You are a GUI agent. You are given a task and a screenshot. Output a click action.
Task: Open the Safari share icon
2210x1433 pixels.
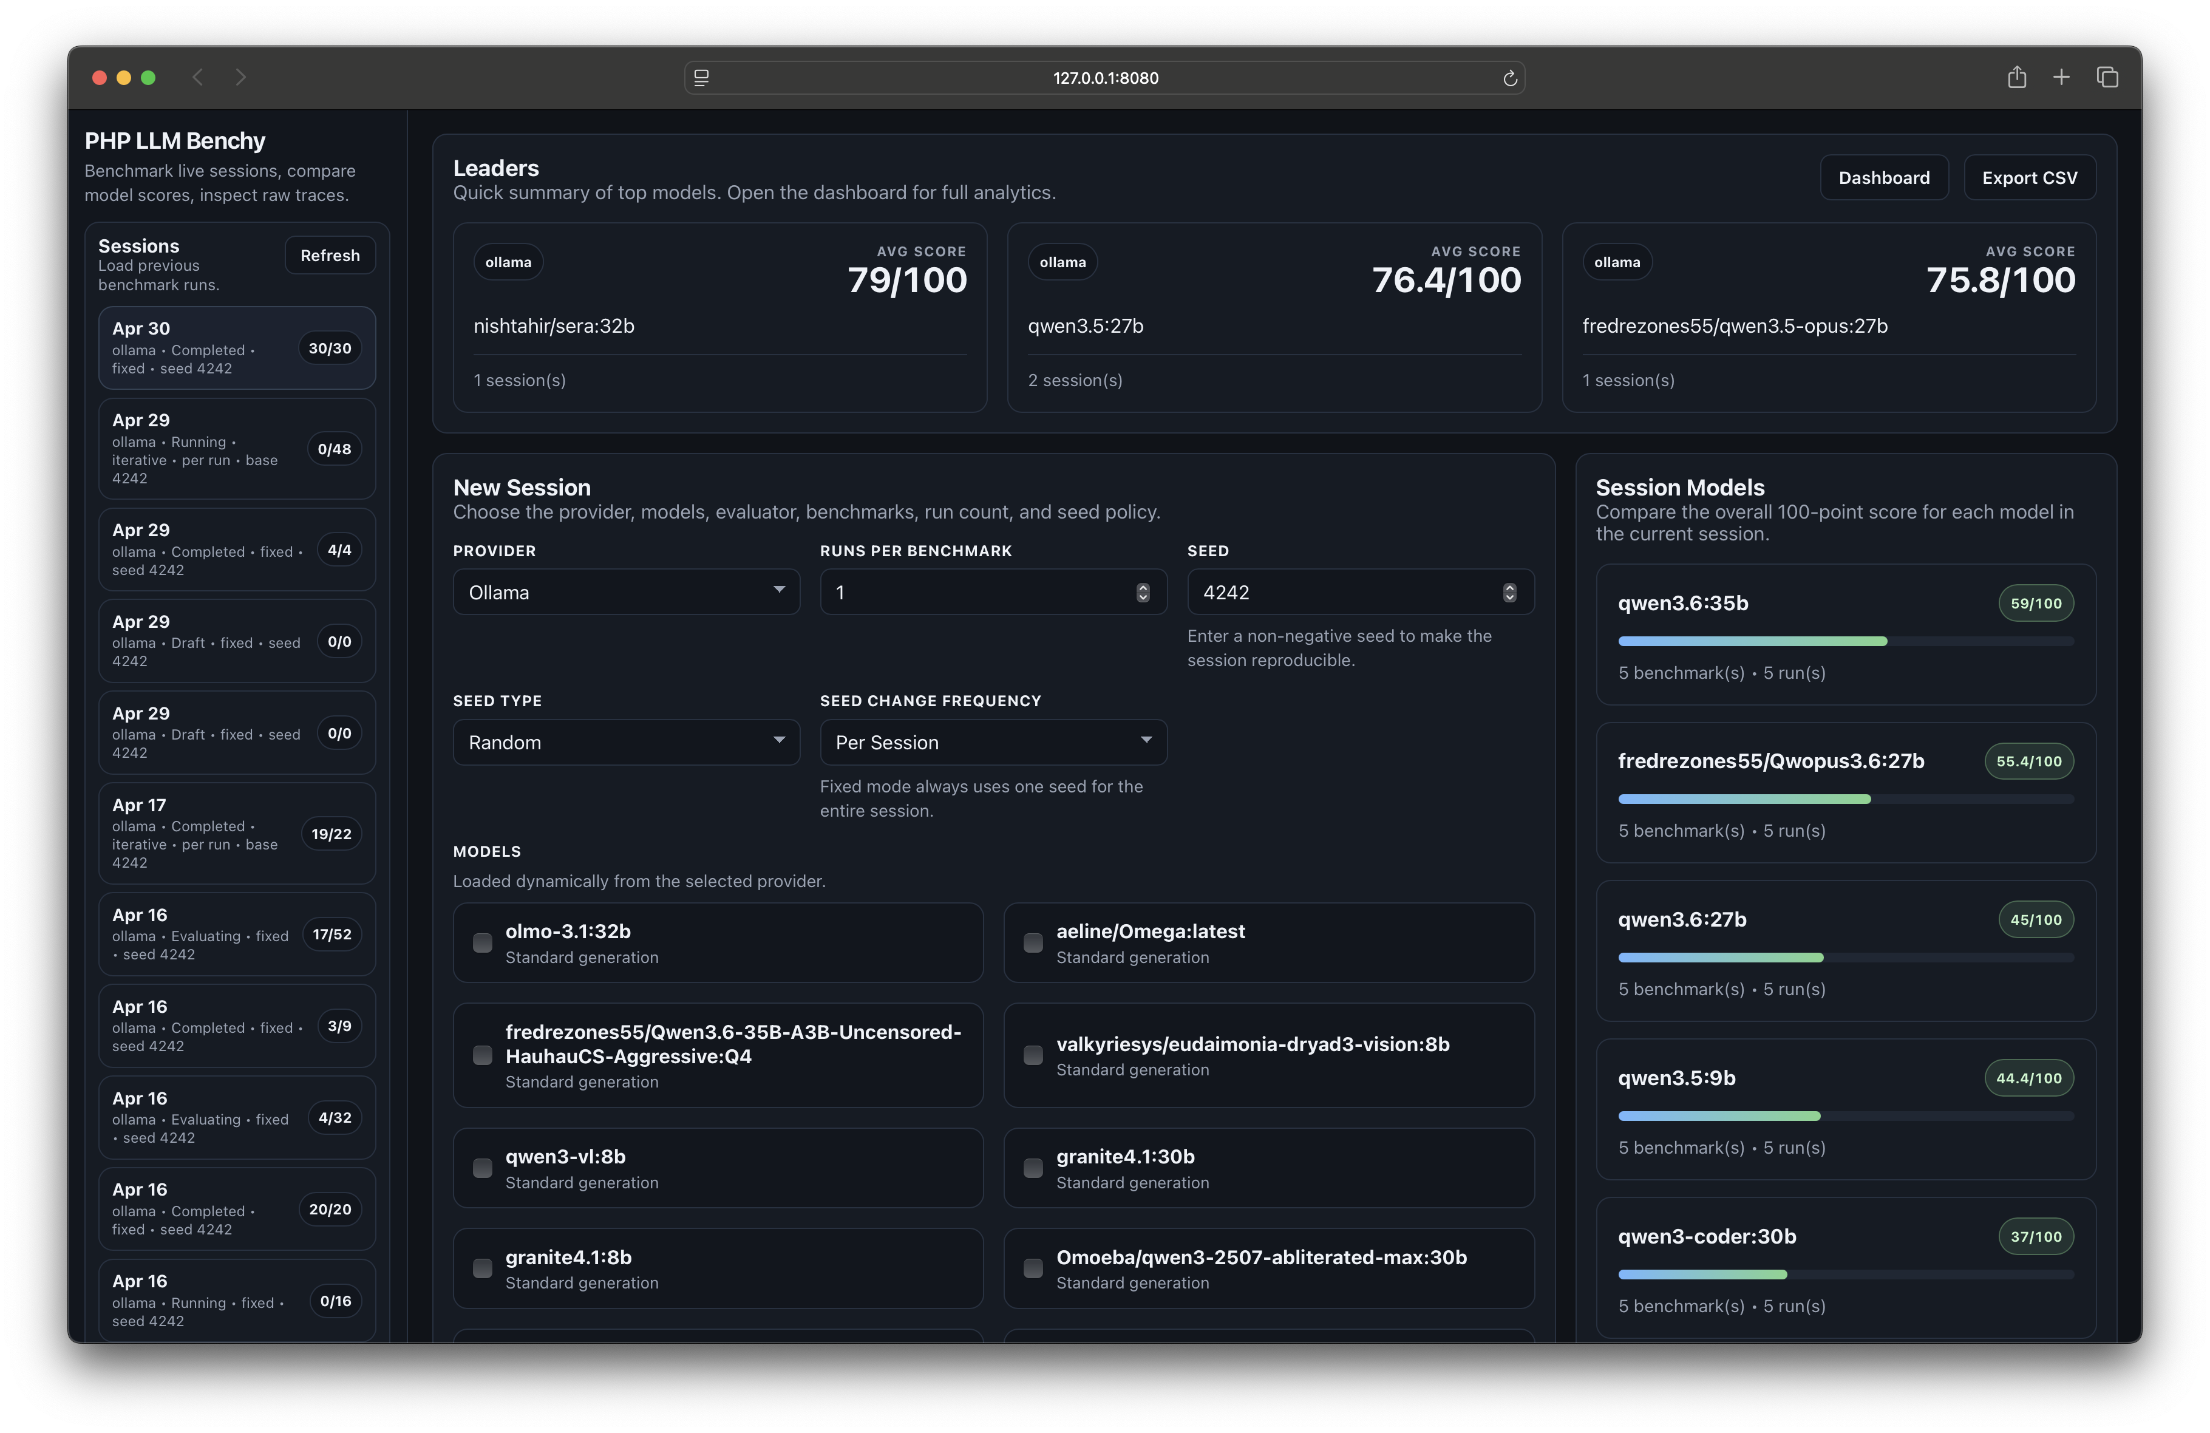point(2017,77)
